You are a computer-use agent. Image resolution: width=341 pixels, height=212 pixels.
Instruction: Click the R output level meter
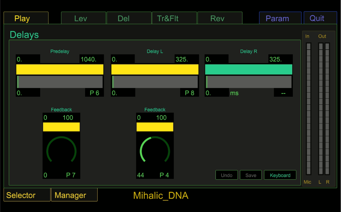click(x=327, y=109)
